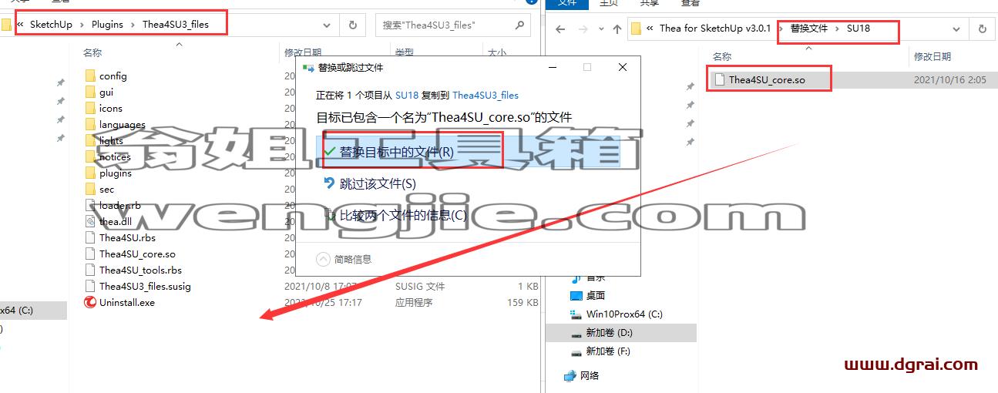Select Thea4SU_tools.rbs file

point(140,270)
